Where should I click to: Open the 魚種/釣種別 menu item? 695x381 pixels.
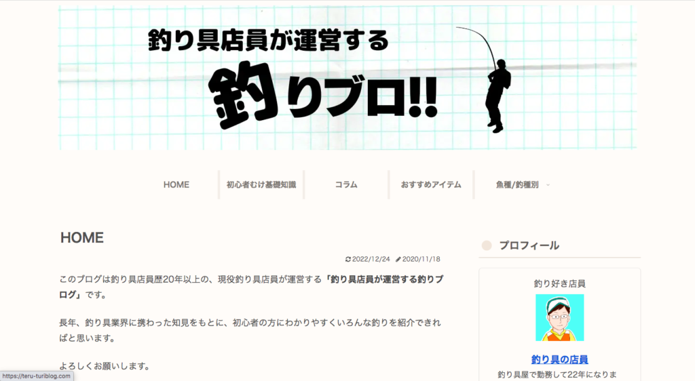(517, 184)
